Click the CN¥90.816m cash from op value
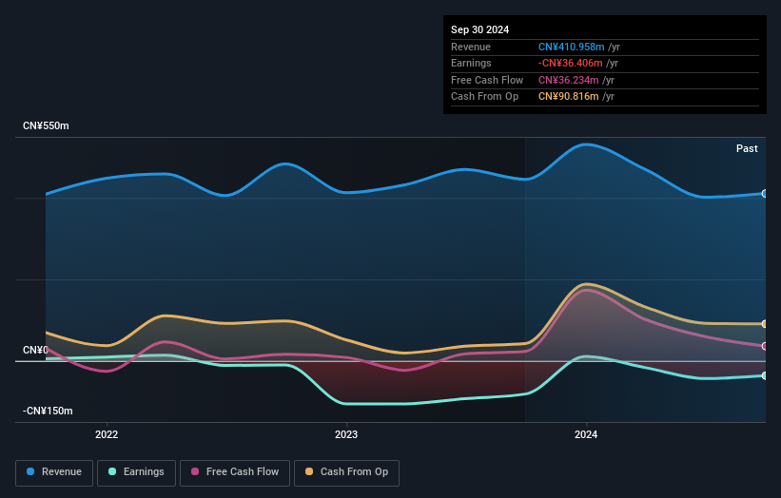The image size is (781, 498). [x=568, y=97]
